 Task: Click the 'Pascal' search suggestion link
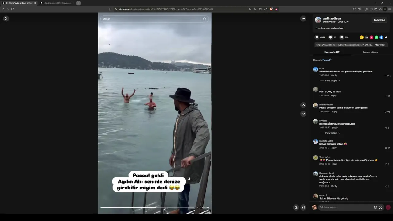pyautogui.click(x=327, y=60)
